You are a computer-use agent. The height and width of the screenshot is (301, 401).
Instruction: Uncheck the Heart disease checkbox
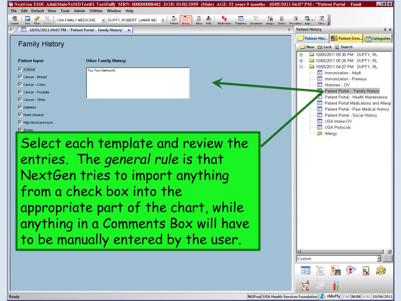tap(20, 115)
